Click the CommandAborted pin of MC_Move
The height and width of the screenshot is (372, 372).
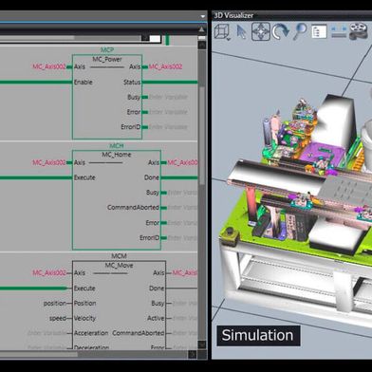[139, 333]
